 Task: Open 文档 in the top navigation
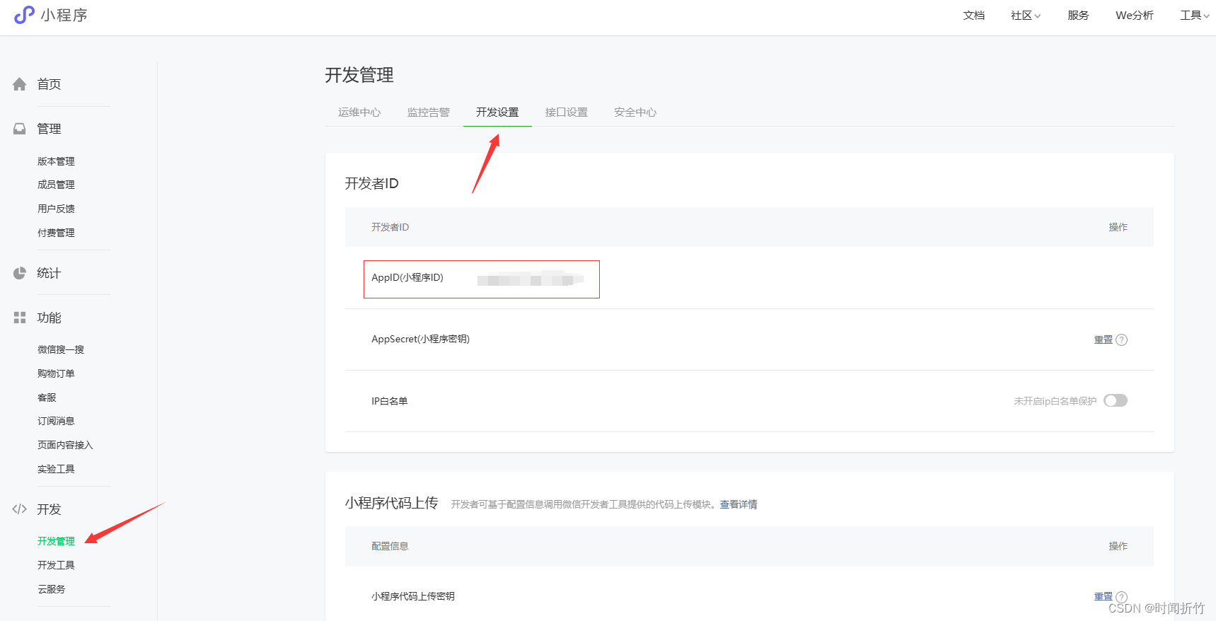(x=974, y=16)
